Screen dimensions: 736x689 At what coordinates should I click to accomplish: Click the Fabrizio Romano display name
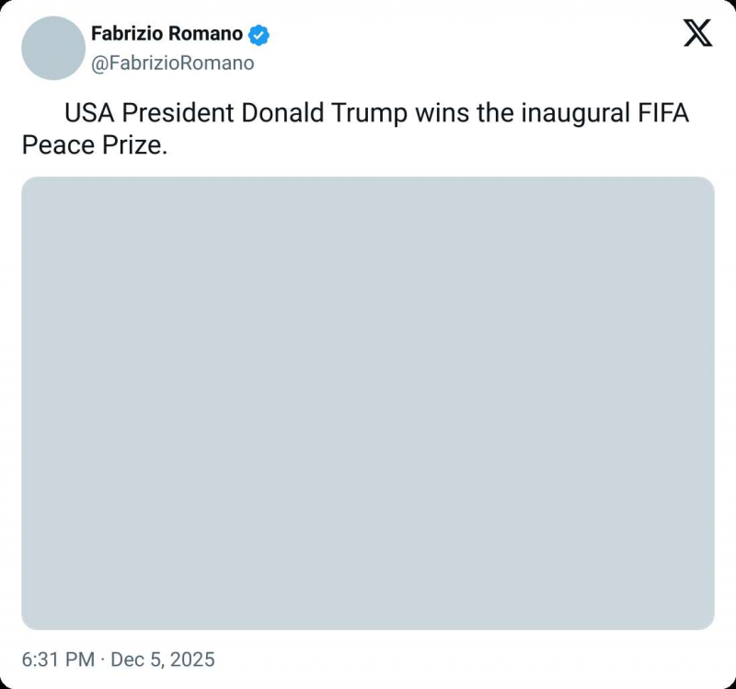click(x=168, y=33)
